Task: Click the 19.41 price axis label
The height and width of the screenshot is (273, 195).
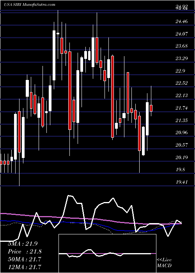Action: [x=182, y=182]
